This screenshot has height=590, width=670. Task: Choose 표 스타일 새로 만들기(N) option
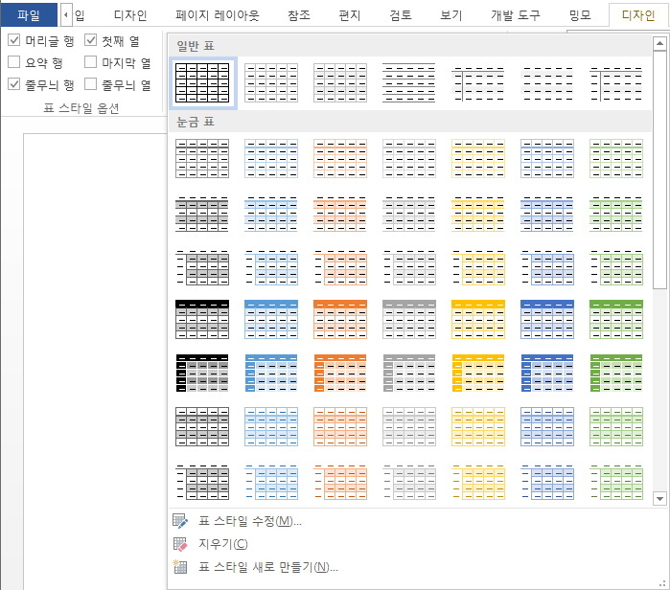pos(268,567)
